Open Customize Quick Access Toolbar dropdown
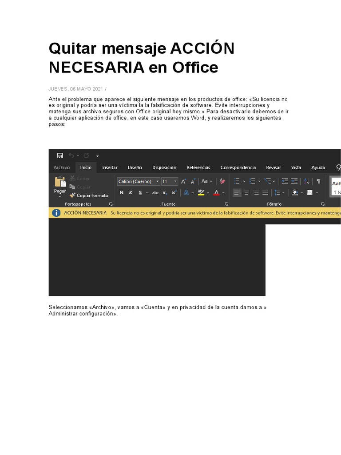This screenshot has height=455, width=341. click(97, 156)
